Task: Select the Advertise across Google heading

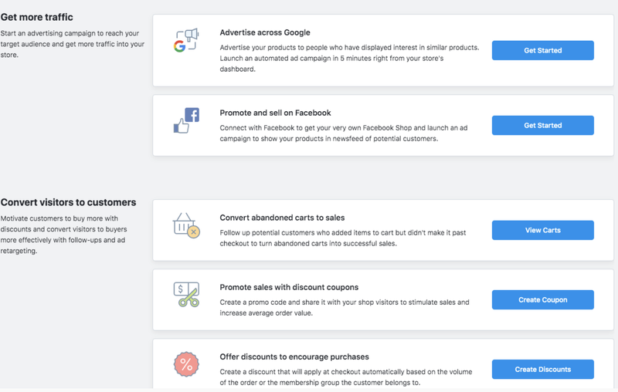Action: 265,32
